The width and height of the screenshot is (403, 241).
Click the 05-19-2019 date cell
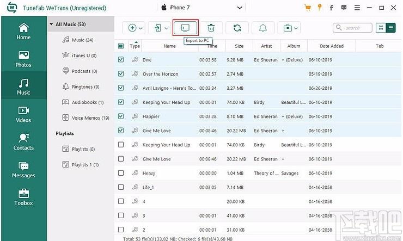(320, 74)
